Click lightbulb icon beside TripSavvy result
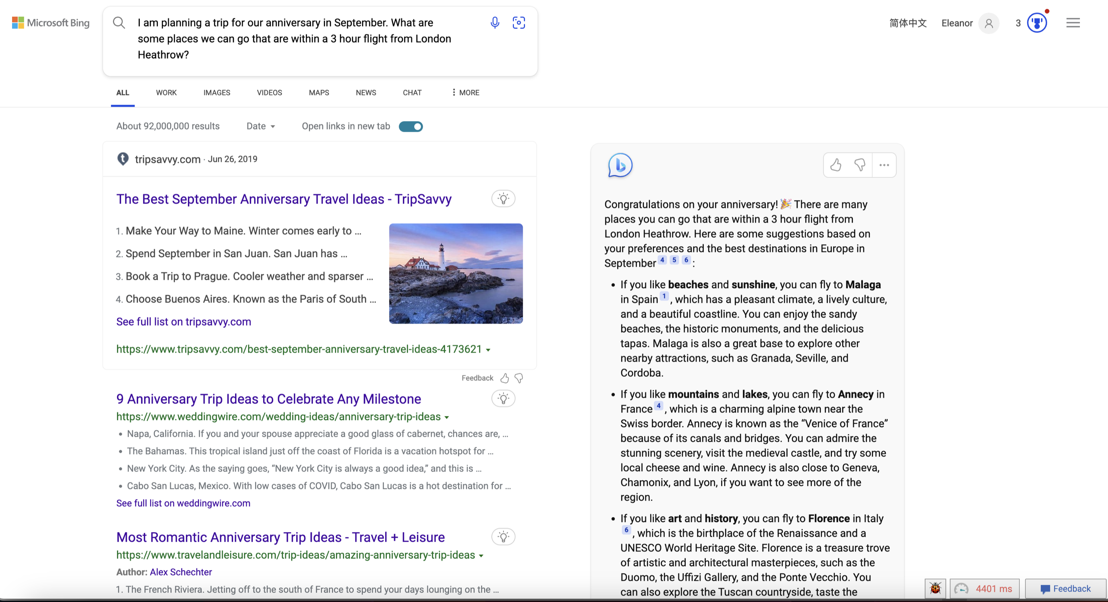 coord(503,199)
